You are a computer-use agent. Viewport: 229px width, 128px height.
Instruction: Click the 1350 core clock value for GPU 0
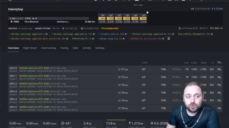point(194,69)
